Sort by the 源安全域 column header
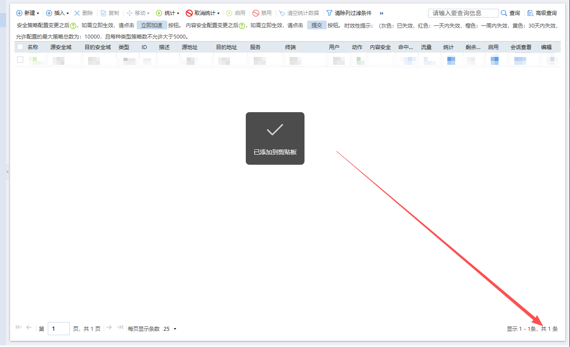Viewport: 570px width, 347px height. (61, 47)
